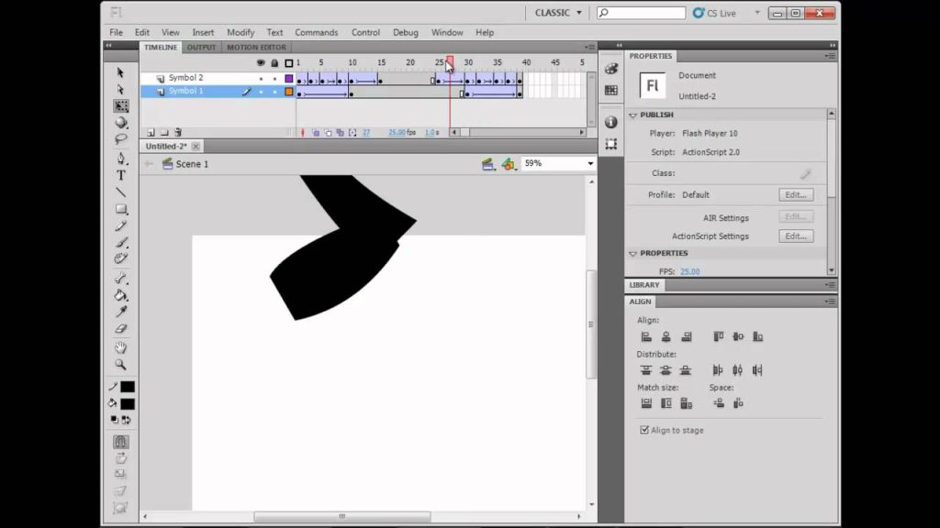Viewport: 940px width, 528px height.
Task: Toggle lock dot for Symbol 1 layer
Action: tap(274, 92)
